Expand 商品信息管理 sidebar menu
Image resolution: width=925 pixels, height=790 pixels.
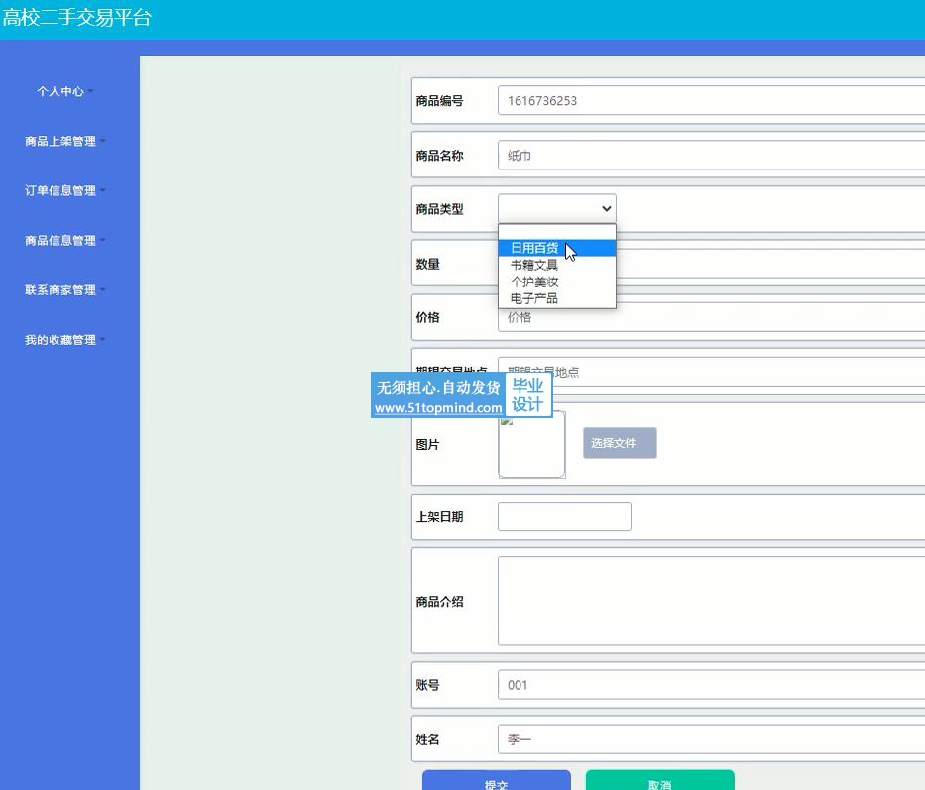coord(64,240)
